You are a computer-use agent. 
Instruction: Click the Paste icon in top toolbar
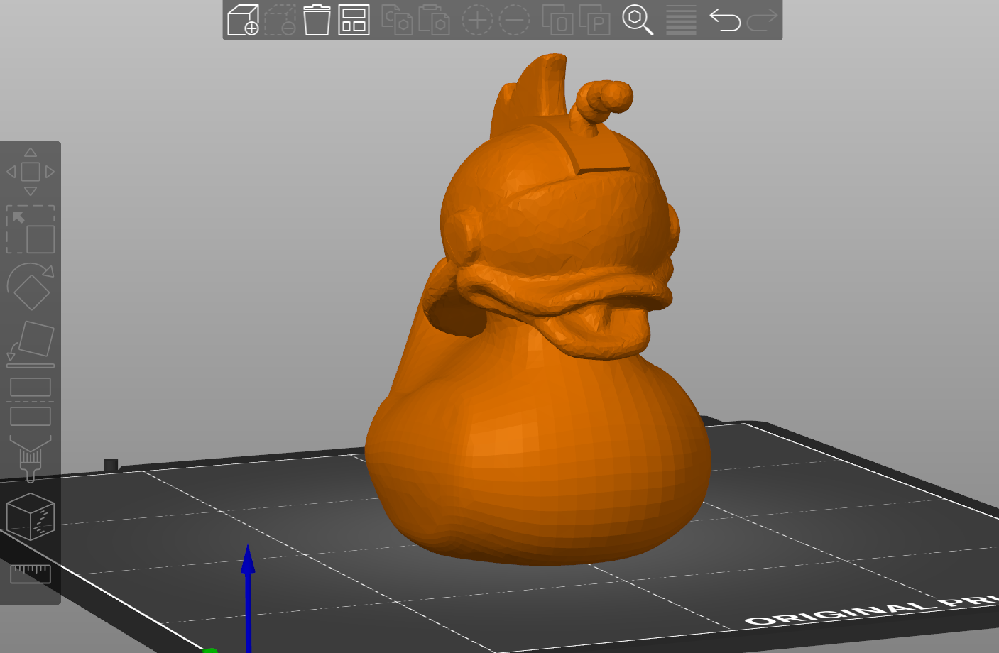[434, 20]
